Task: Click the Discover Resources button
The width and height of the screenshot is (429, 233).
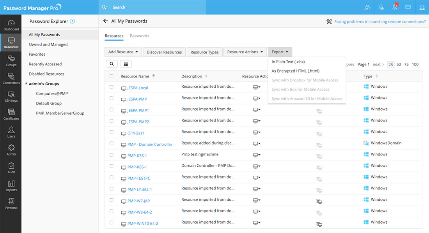Action: [x=164, y=52]
